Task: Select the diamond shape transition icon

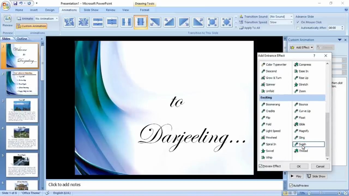Action: (x=227, y=22)
